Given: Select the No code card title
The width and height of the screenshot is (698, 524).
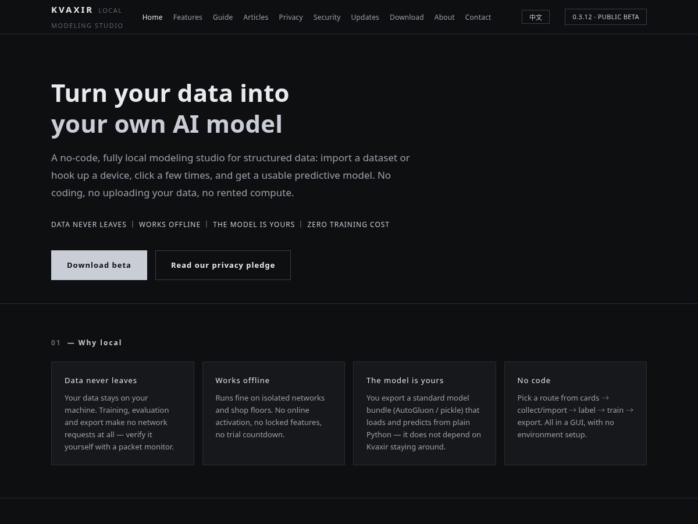Looking at the screenshot, I should pos(534,380).
